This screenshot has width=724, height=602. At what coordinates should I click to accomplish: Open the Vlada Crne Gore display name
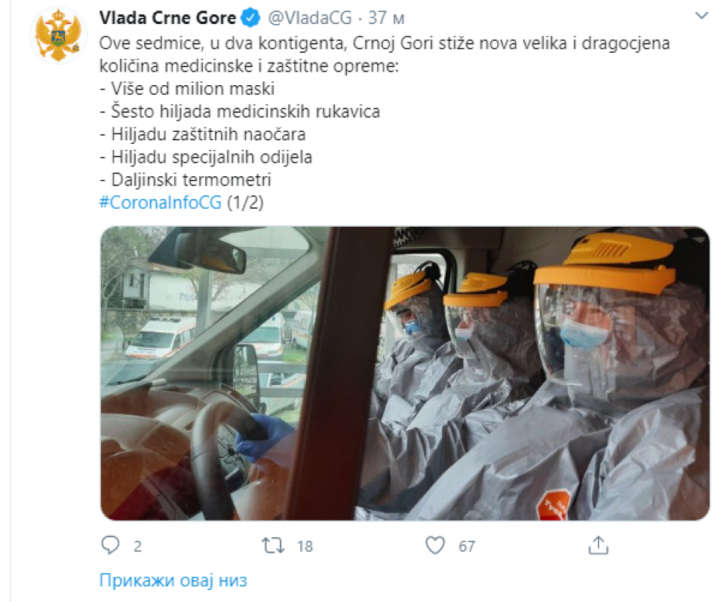coord(167,18)
